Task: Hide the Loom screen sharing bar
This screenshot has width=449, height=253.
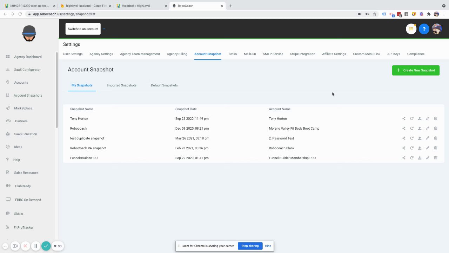Action: click(x=268, y=246)
